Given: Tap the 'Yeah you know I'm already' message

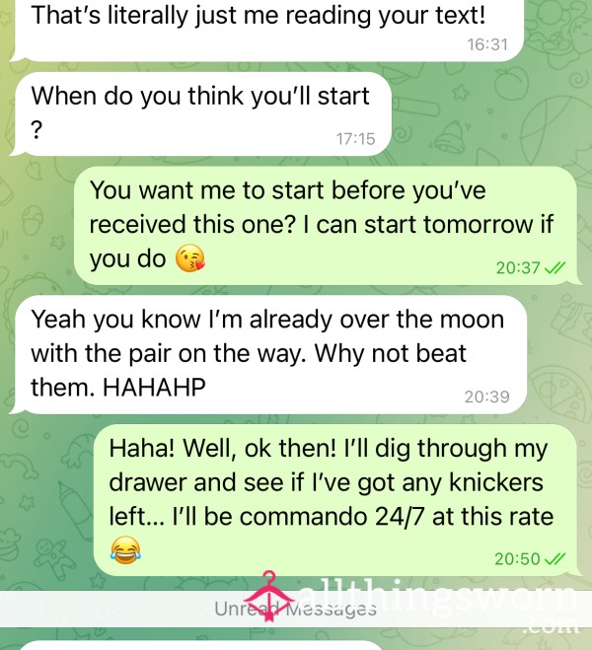Looking at the screenshot, I should coord(268,354).
